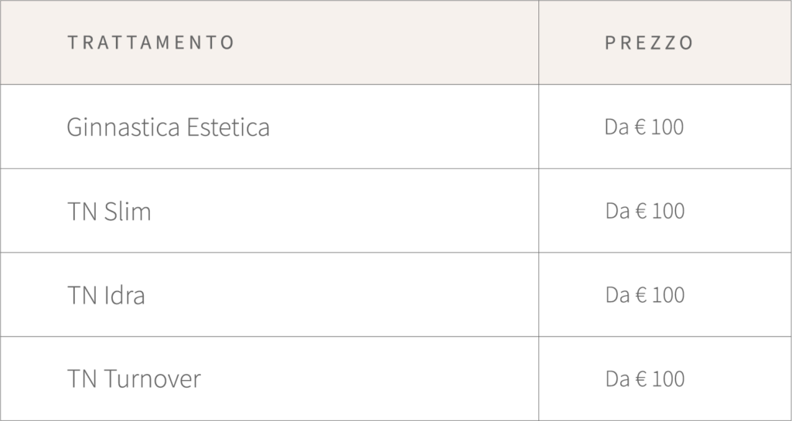Click the price for TN Slim
Viewport: 792px width, 421px height.
click(645, 211)
